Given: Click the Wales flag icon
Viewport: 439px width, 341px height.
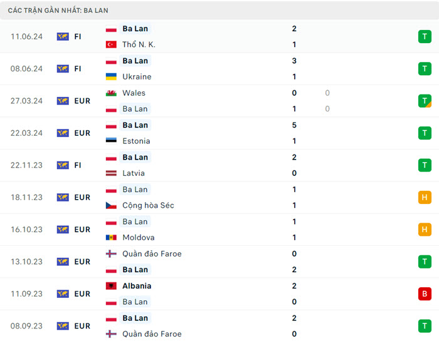Looking at the screenshot, I should (x=111, y=93).
